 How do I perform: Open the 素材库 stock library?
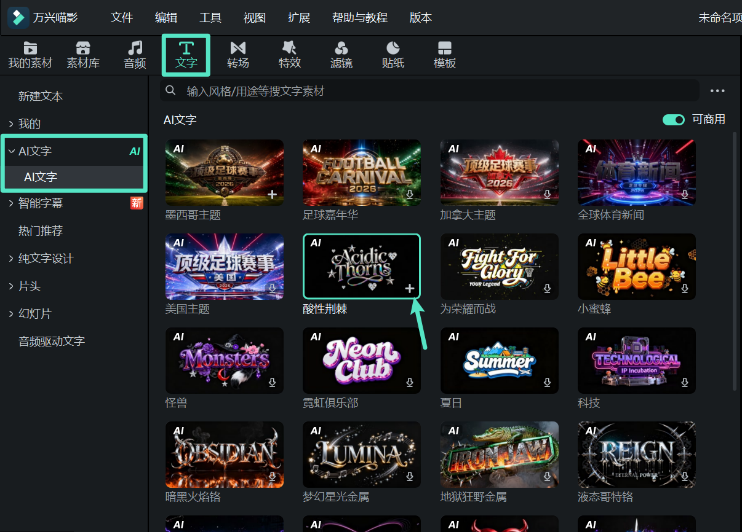(83, 55)
